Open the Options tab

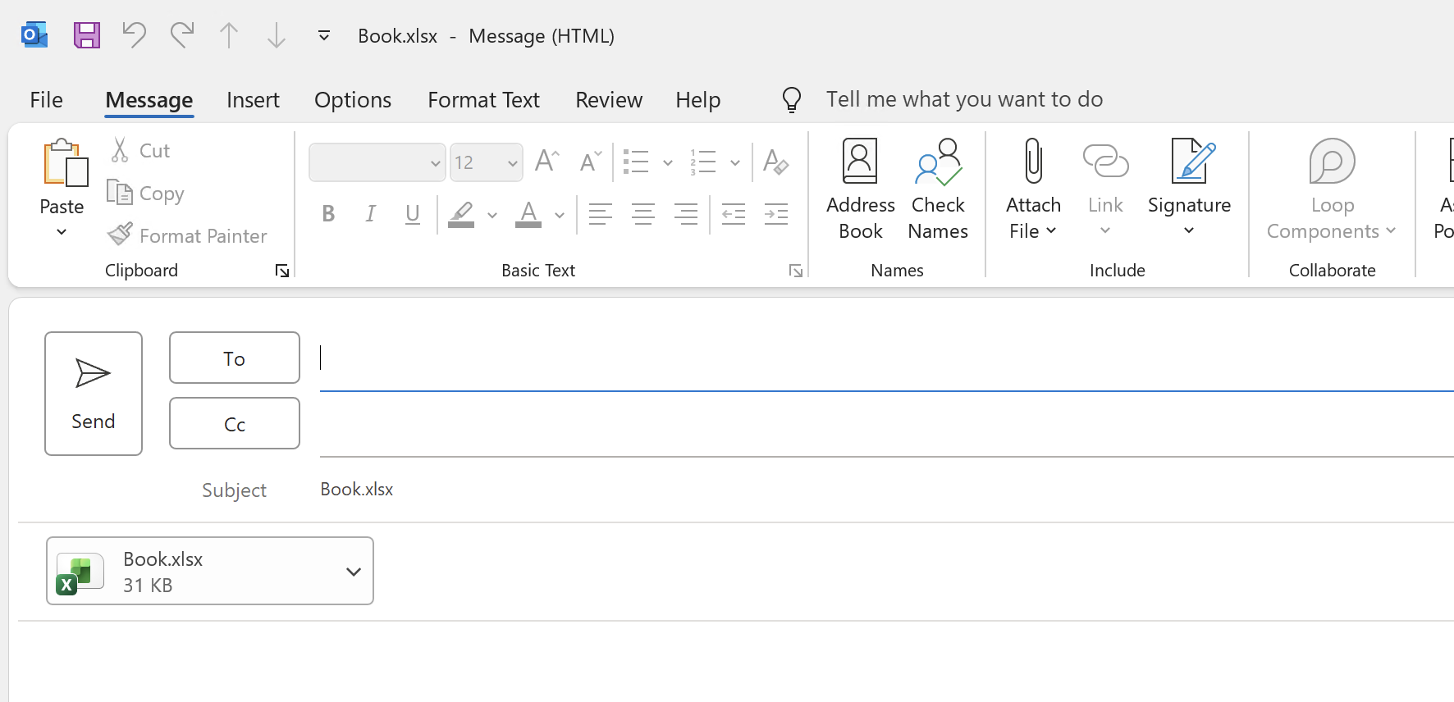pyautogui.click(x=353, y=99)
